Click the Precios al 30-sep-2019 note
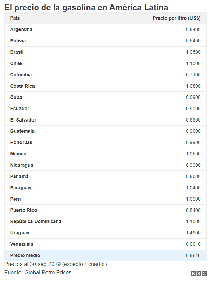The image size is (213, 281). click(55, 264)
